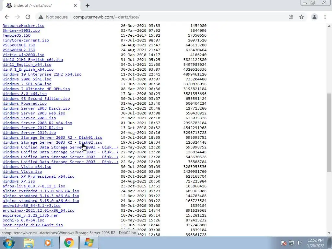This screenshot has height=249, width=332.
Task: Download Windows 10 Enterprise 21H2 x64.iso
Action: 42,74
